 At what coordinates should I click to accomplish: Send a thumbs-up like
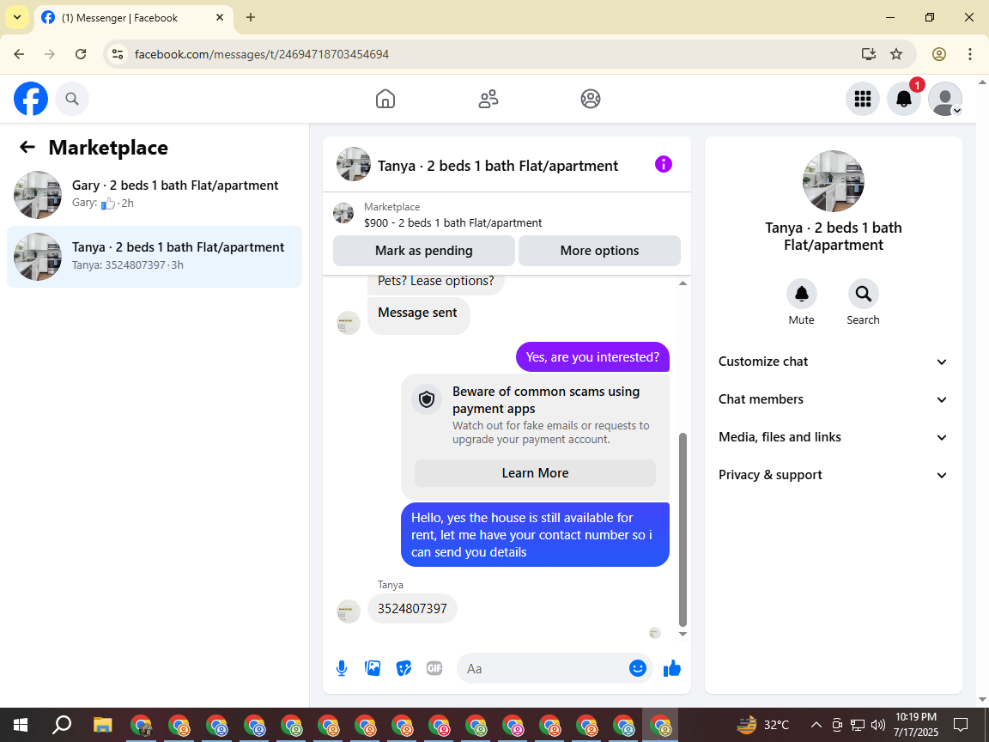672,668
